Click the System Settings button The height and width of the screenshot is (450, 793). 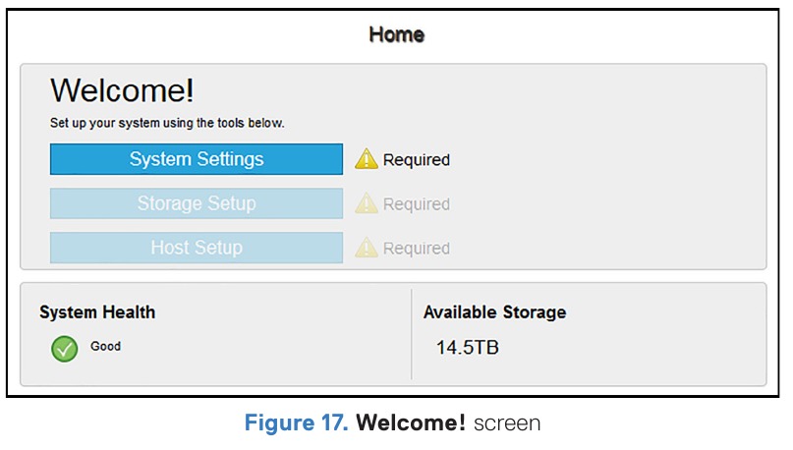tap(197, 159)
